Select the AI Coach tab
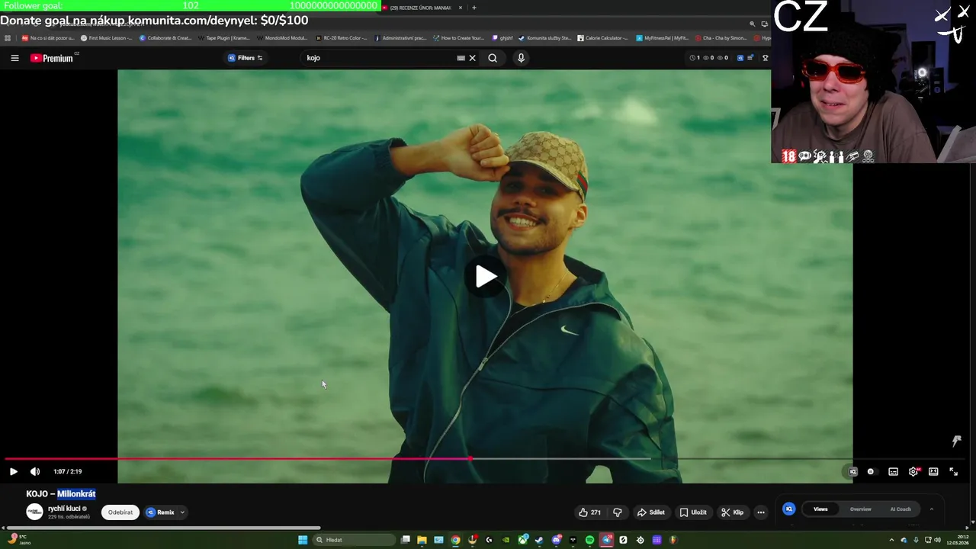Viewport: 976px width, 549px height. pyautogui.click(x=901, y=509)
